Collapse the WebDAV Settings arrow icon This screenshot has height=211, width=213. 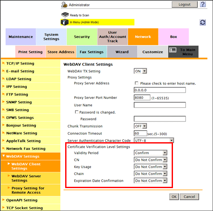click(x=4, y=156)
